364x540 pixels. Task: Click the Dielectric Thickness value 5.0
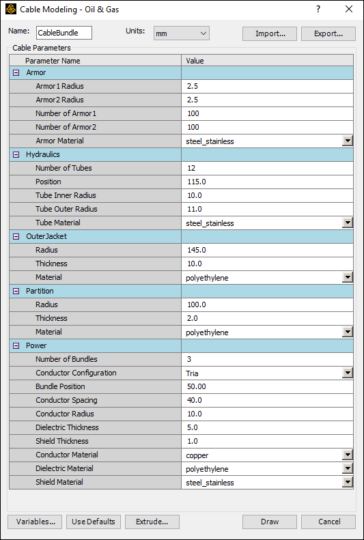(267, 428)
